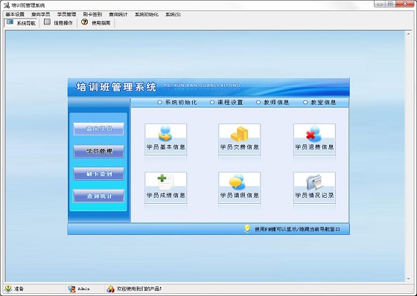Click the 信息操作 toolbar button
417x296 pixels.
pyautogui.click(x=58, y=22)
